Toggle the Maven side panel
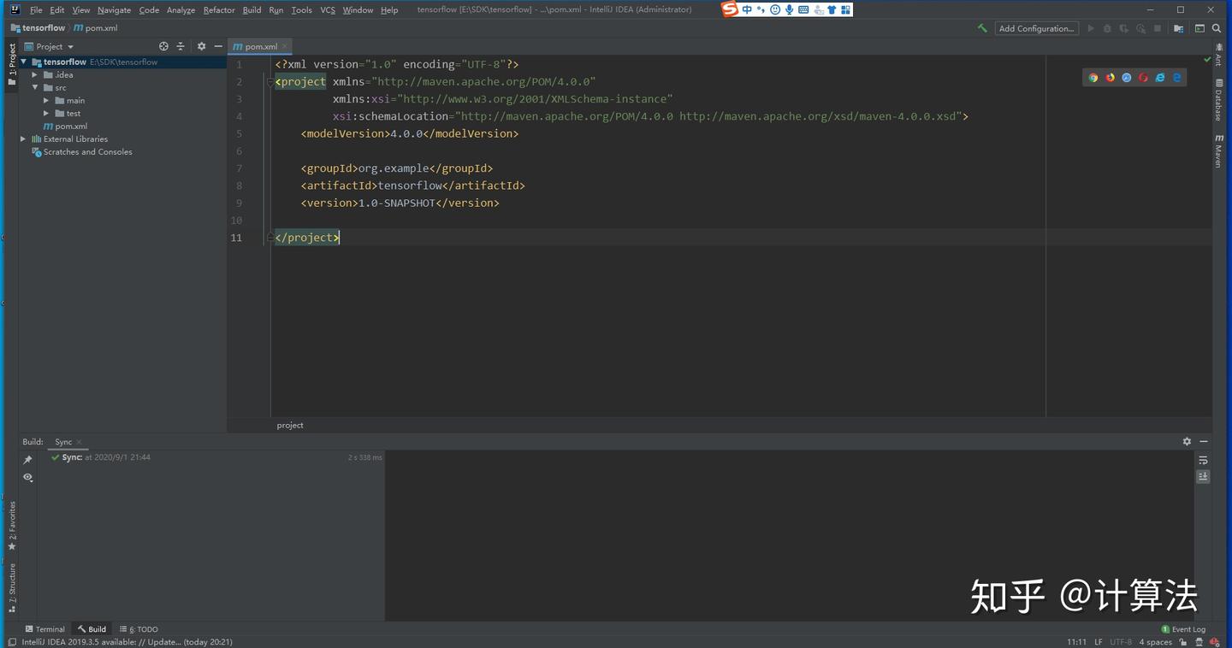 (1219, 150)
